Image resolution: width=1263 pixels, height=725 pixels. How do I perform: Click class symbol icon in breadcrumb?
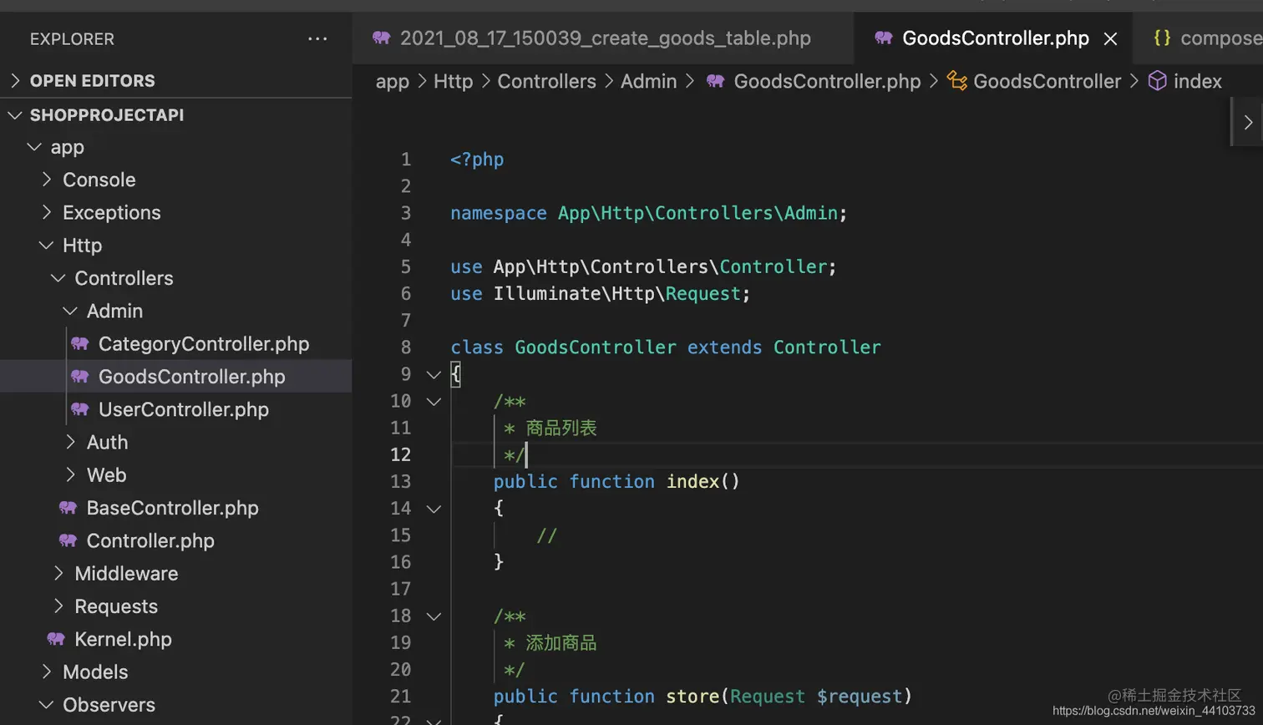[x=957, y=81]
